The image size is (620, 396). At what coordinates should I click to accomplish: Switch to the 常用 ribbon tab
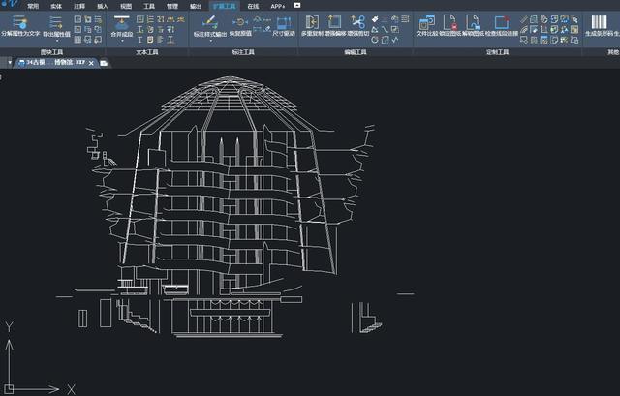[x=33, y=7]
